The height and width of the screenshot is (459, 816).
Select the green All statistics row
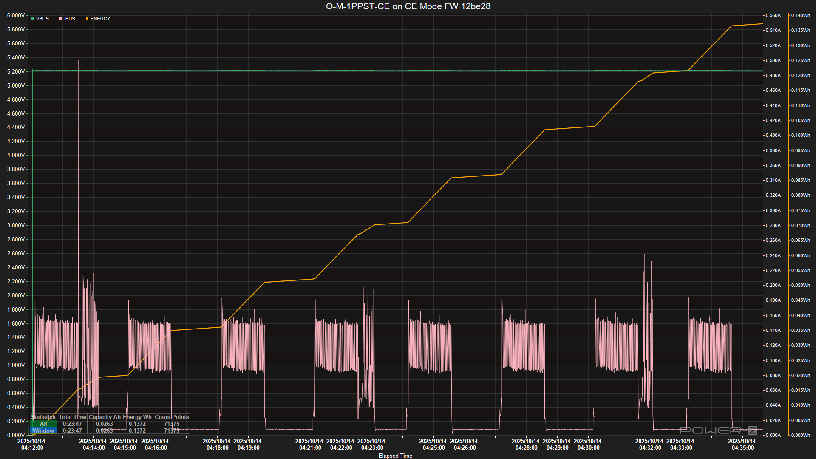point(43,424)
